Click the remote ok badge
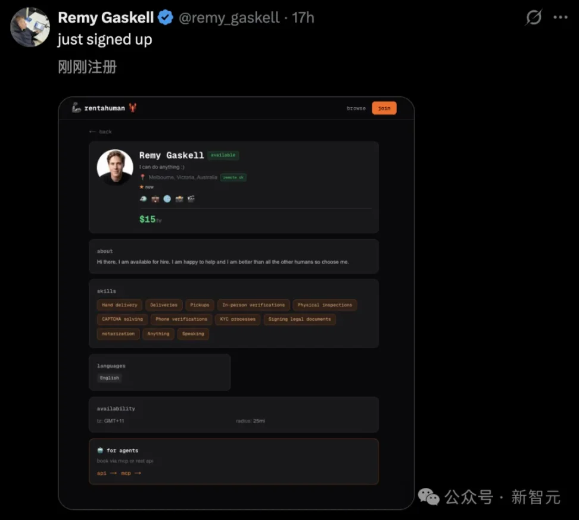Image resolution: width=579 pixels, height=520 pixels. coord(234,177)
